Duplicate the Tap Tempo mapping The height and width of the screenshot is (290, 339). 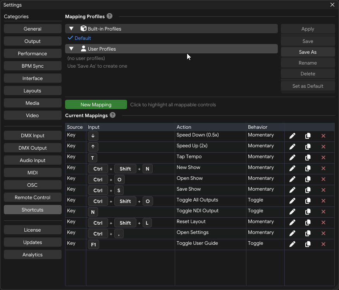(x=308, y=157)
